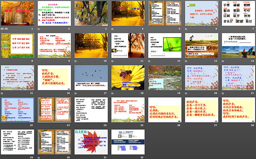Select slide 31 自主作业 maple leaf thumbnail
The width and height of the screenshot is (256, 159).
pos(91,142)
